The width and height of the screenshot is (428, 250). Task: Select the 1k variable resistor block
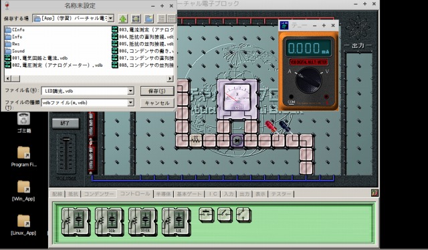click(x=76, y=221)
